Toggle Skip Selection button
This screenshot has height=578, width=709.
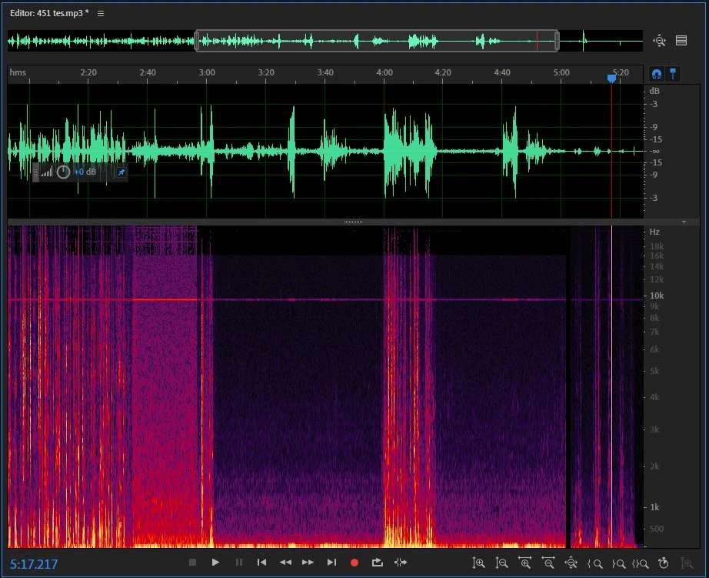click(x=400, y=563)
